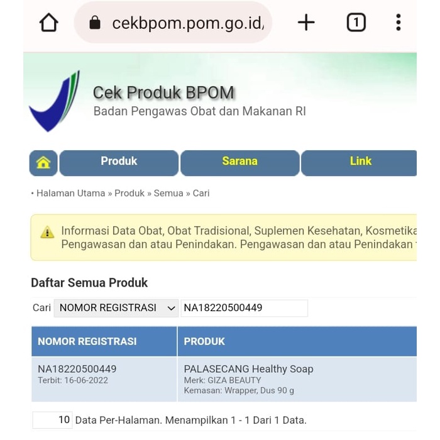
Task: Click the registration number search field
Action: (x=244, y=308)
